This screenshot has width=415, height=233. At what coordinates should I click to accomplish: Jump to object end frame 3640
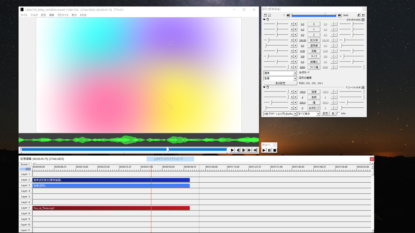(x=339, y=15)
